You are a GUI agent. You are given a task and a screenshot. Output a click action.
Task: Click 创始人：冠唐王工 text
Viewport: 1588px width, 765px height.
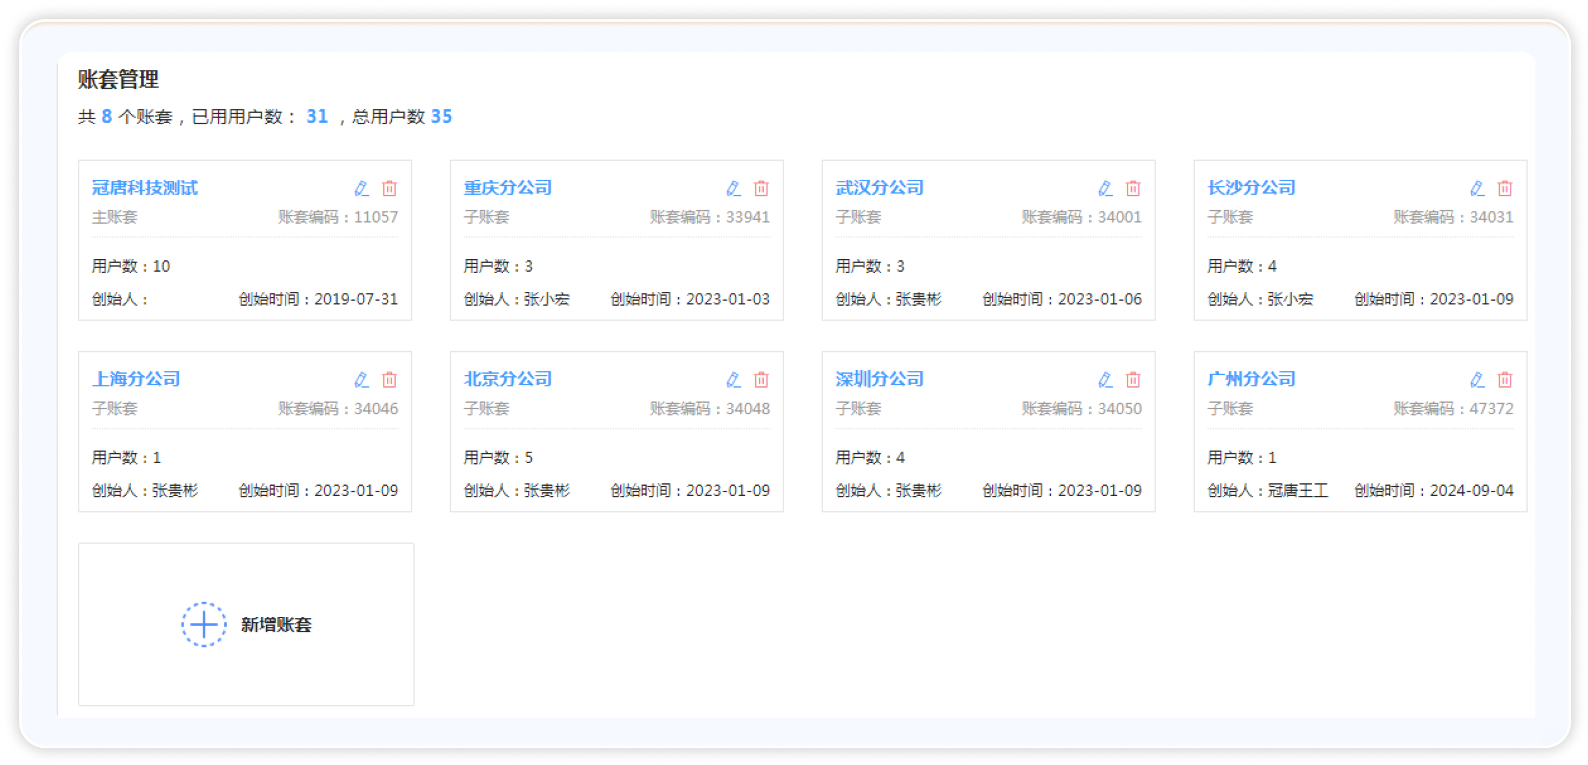tap(1267, 490)
